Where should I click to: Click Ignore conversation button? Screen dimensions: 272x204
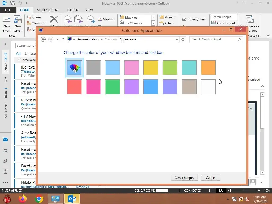tap(34, 17)
